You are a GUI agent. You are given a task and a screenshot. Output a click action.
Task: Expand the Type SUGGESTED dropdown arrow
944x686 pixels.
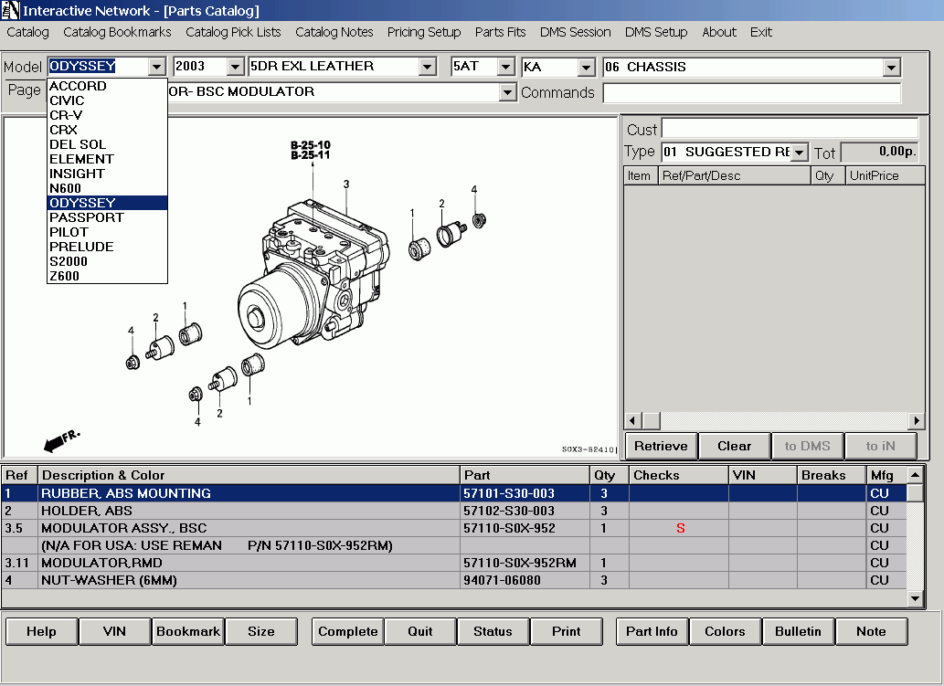pyautogui.click(x=799, y=153)
